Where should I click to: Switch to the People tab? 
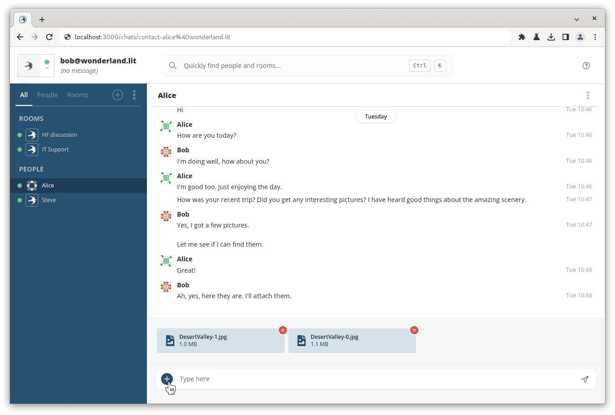[47, 95]
